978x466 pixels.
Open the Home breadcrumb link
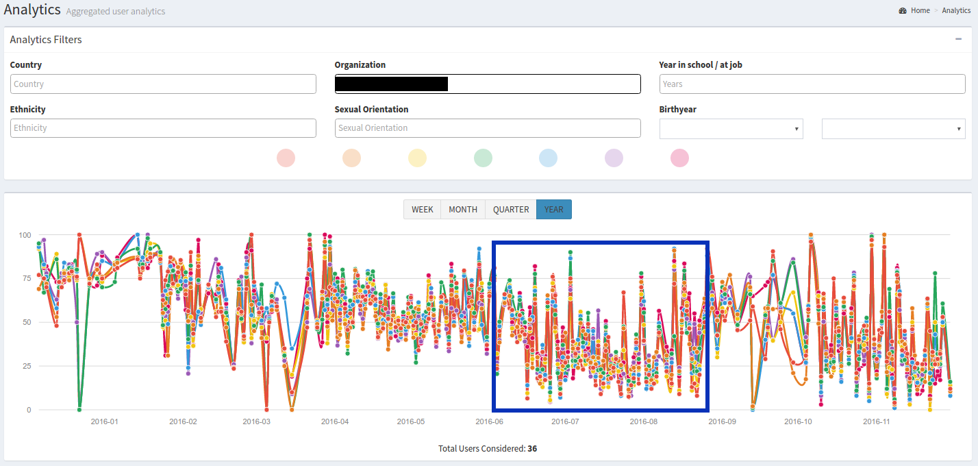pyautogui.click(x=920, y=11)
